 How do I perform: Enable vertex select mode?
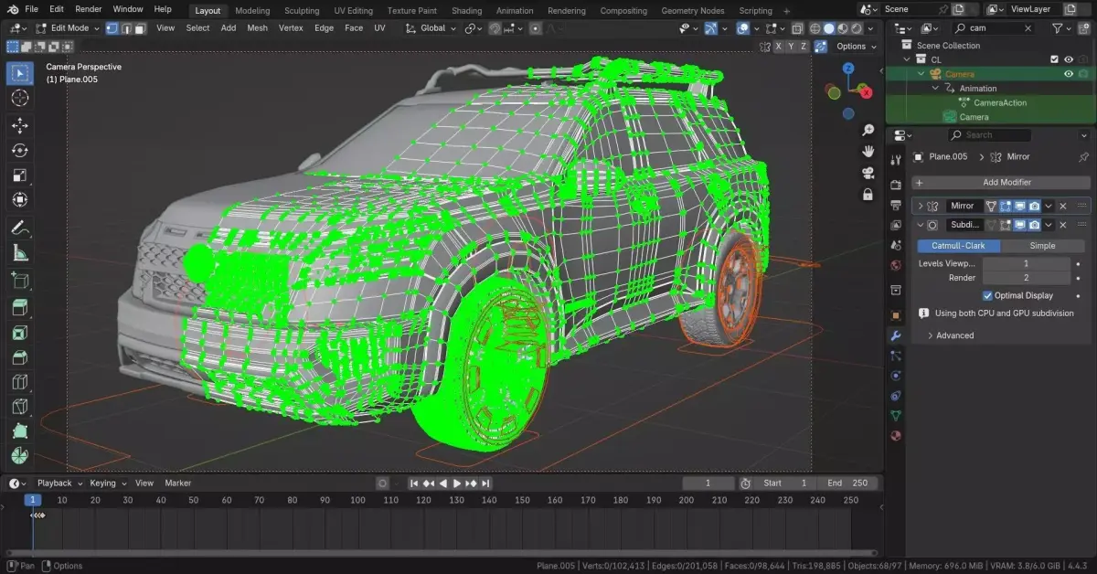(x=112, y=28)
